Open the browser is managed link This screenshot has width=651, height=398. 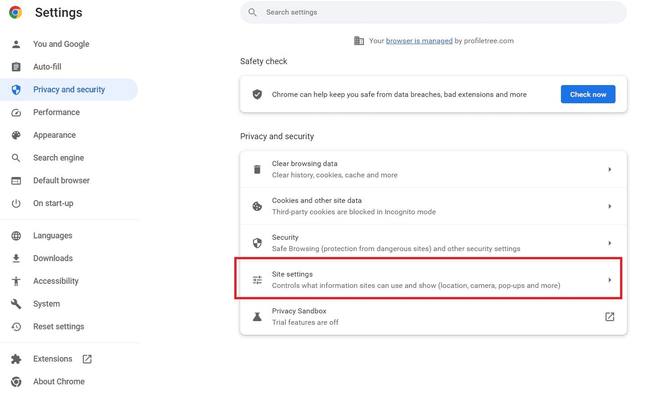(419, 41)
